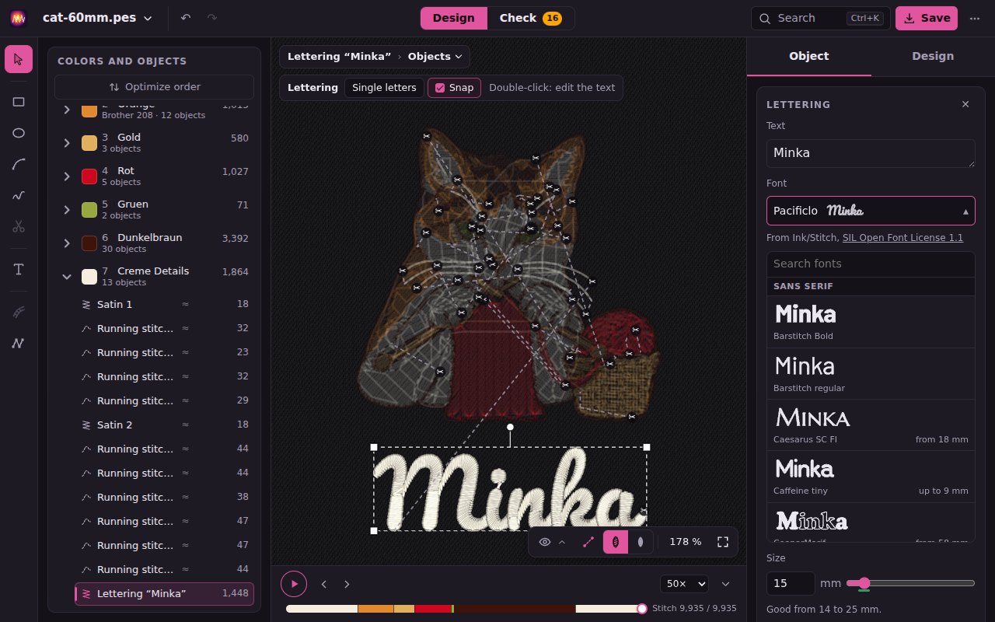Open the SIL Open Font License link
This screenshot has width=995, height=622.
coord(902,238)
